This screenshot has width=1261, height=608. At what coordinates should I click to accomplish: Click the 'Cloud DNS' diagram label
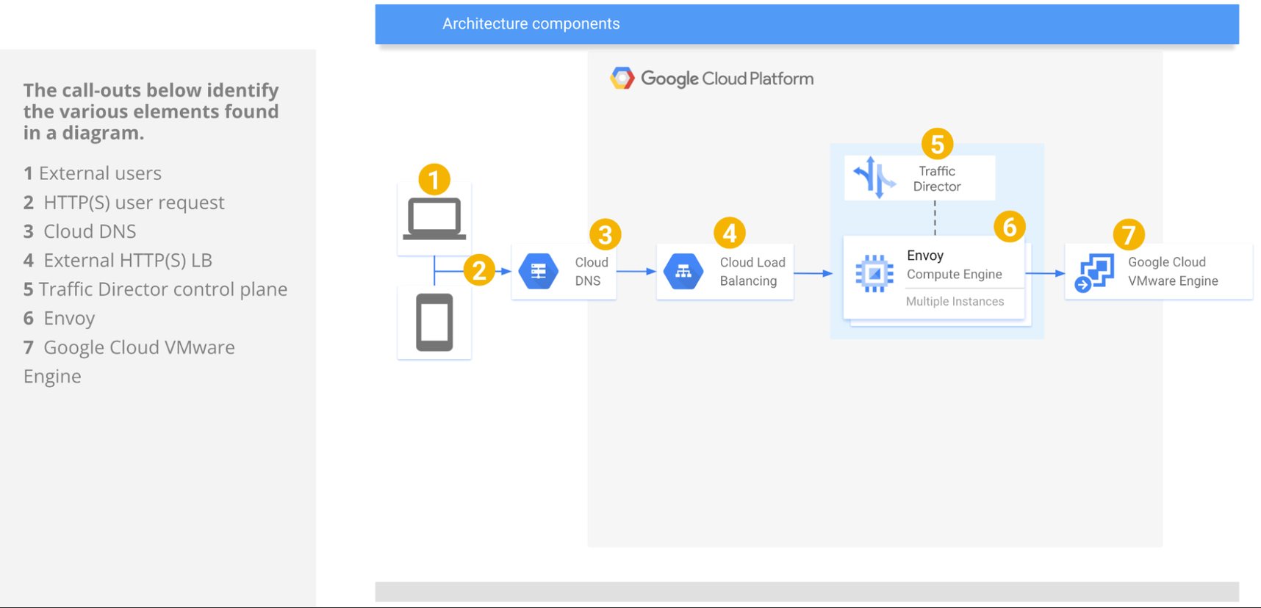tap(591, 272)
